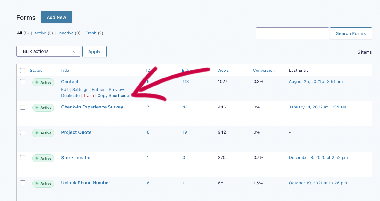Click ID 1 of Store Locator
This screenshot has width=380, height=201.
click(x=148, y=158)
